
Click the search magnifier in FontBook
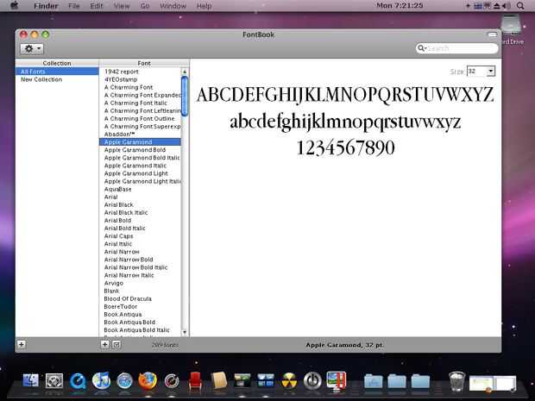tap(422, 48)
